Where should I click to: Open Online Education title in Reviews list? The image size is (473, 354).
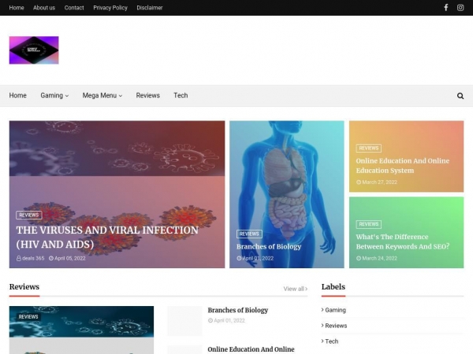pyautogui.click(x=251, y=349)
